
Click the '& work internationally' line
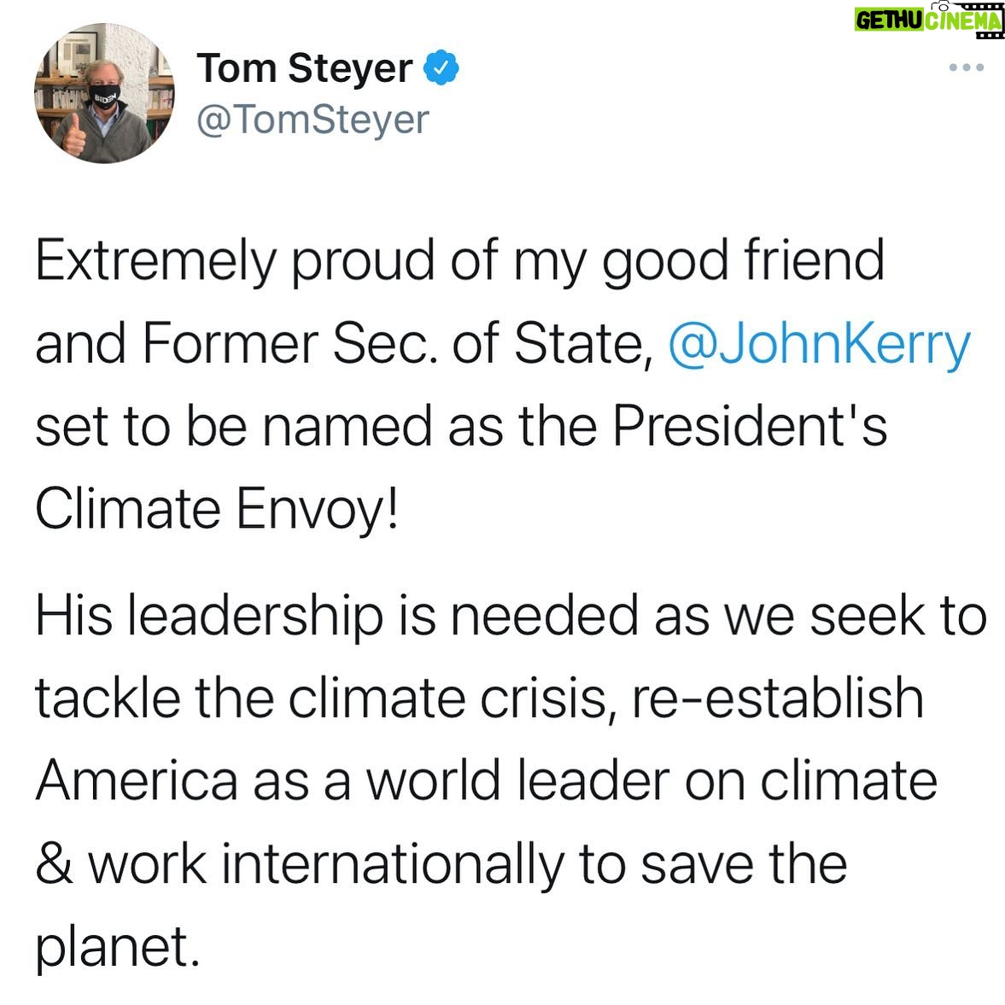[441, 865]
